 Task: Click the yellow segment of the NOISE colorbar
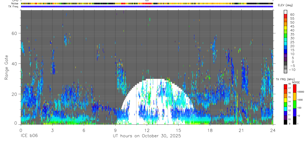295,96
